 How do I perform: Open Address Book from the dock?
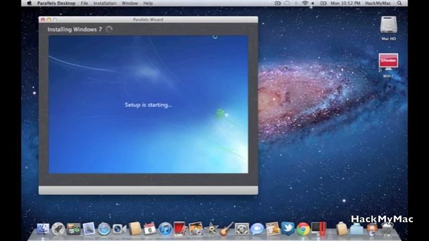135,228
